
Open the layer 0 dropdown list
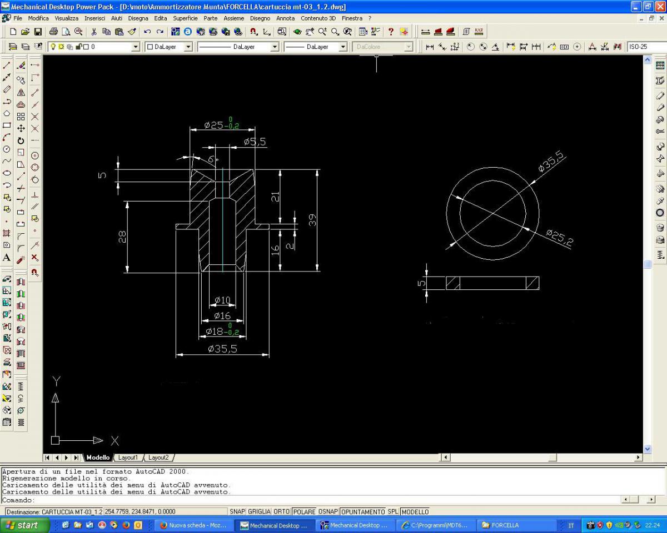[x=136, y=47]
